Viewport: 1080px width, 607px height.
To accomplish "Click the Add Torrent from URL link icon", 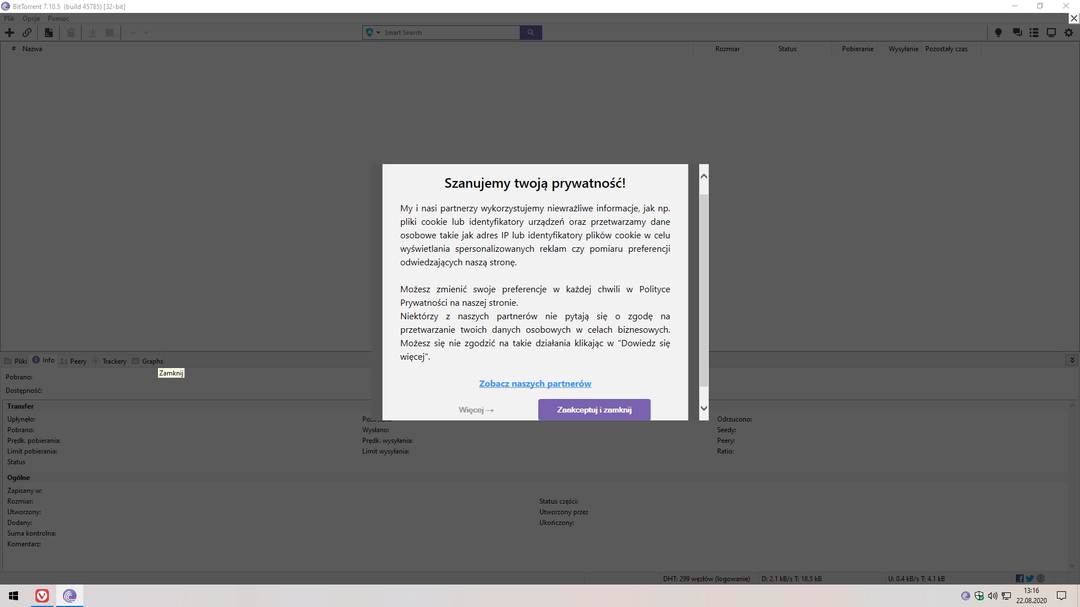I will 27,33.
